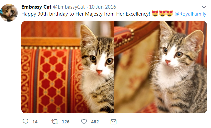The width and height of the screenshot is (211, 128).
Task: View the 482 likes count
Action: tap(95, 122)
